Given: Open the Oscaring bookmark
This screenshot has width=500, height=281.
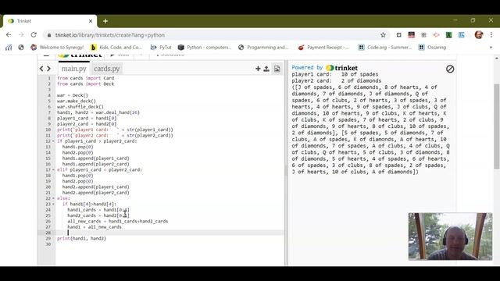Looking at the screenshot, I should [x=432, y=47].
